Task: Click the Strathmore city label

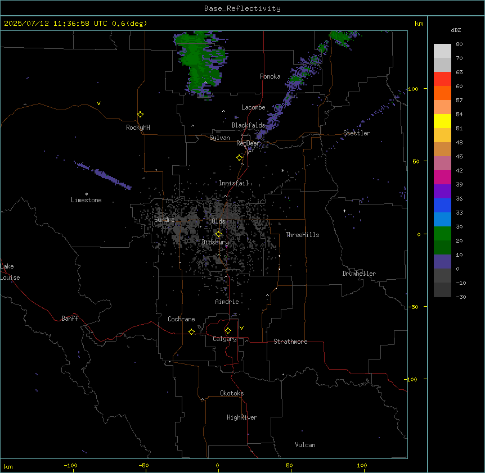Action: pos(290,342)
